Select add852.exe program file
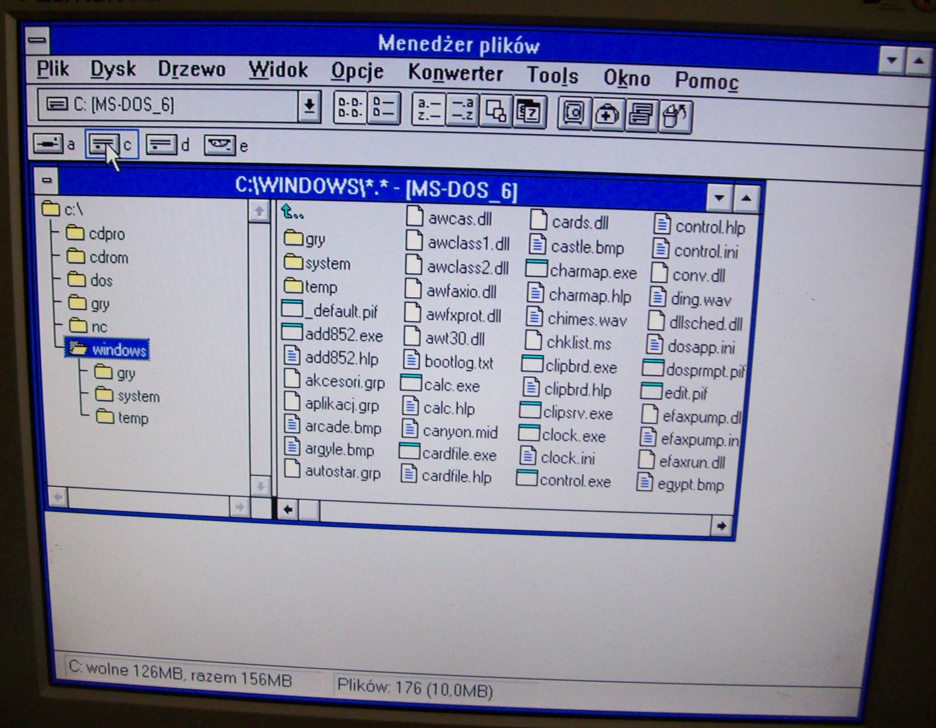936x728 pixels. [x=332, y=334]
